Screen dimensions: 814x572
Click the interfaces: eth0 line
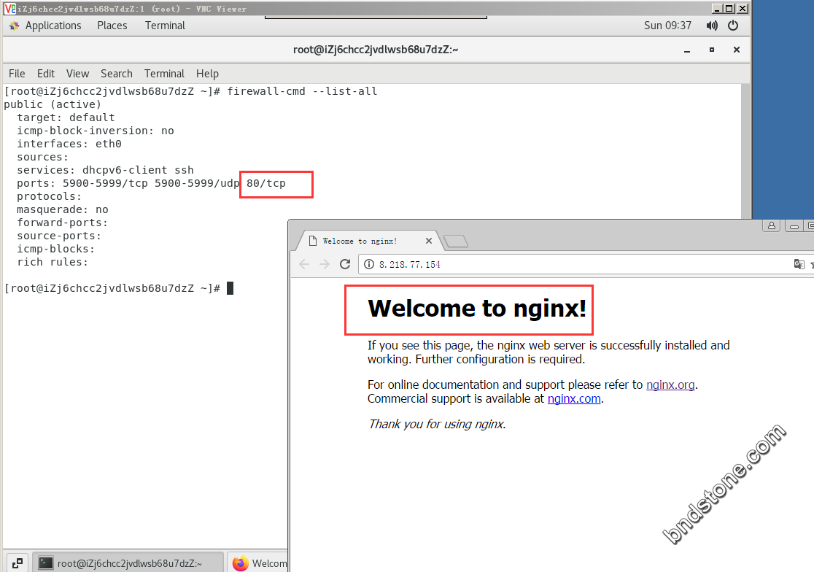[69, 144]
